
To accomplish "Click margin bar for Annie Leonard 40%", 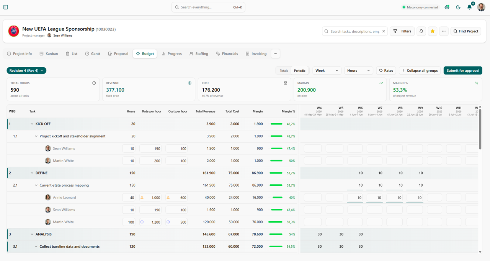I will click(x=278, y=198).
